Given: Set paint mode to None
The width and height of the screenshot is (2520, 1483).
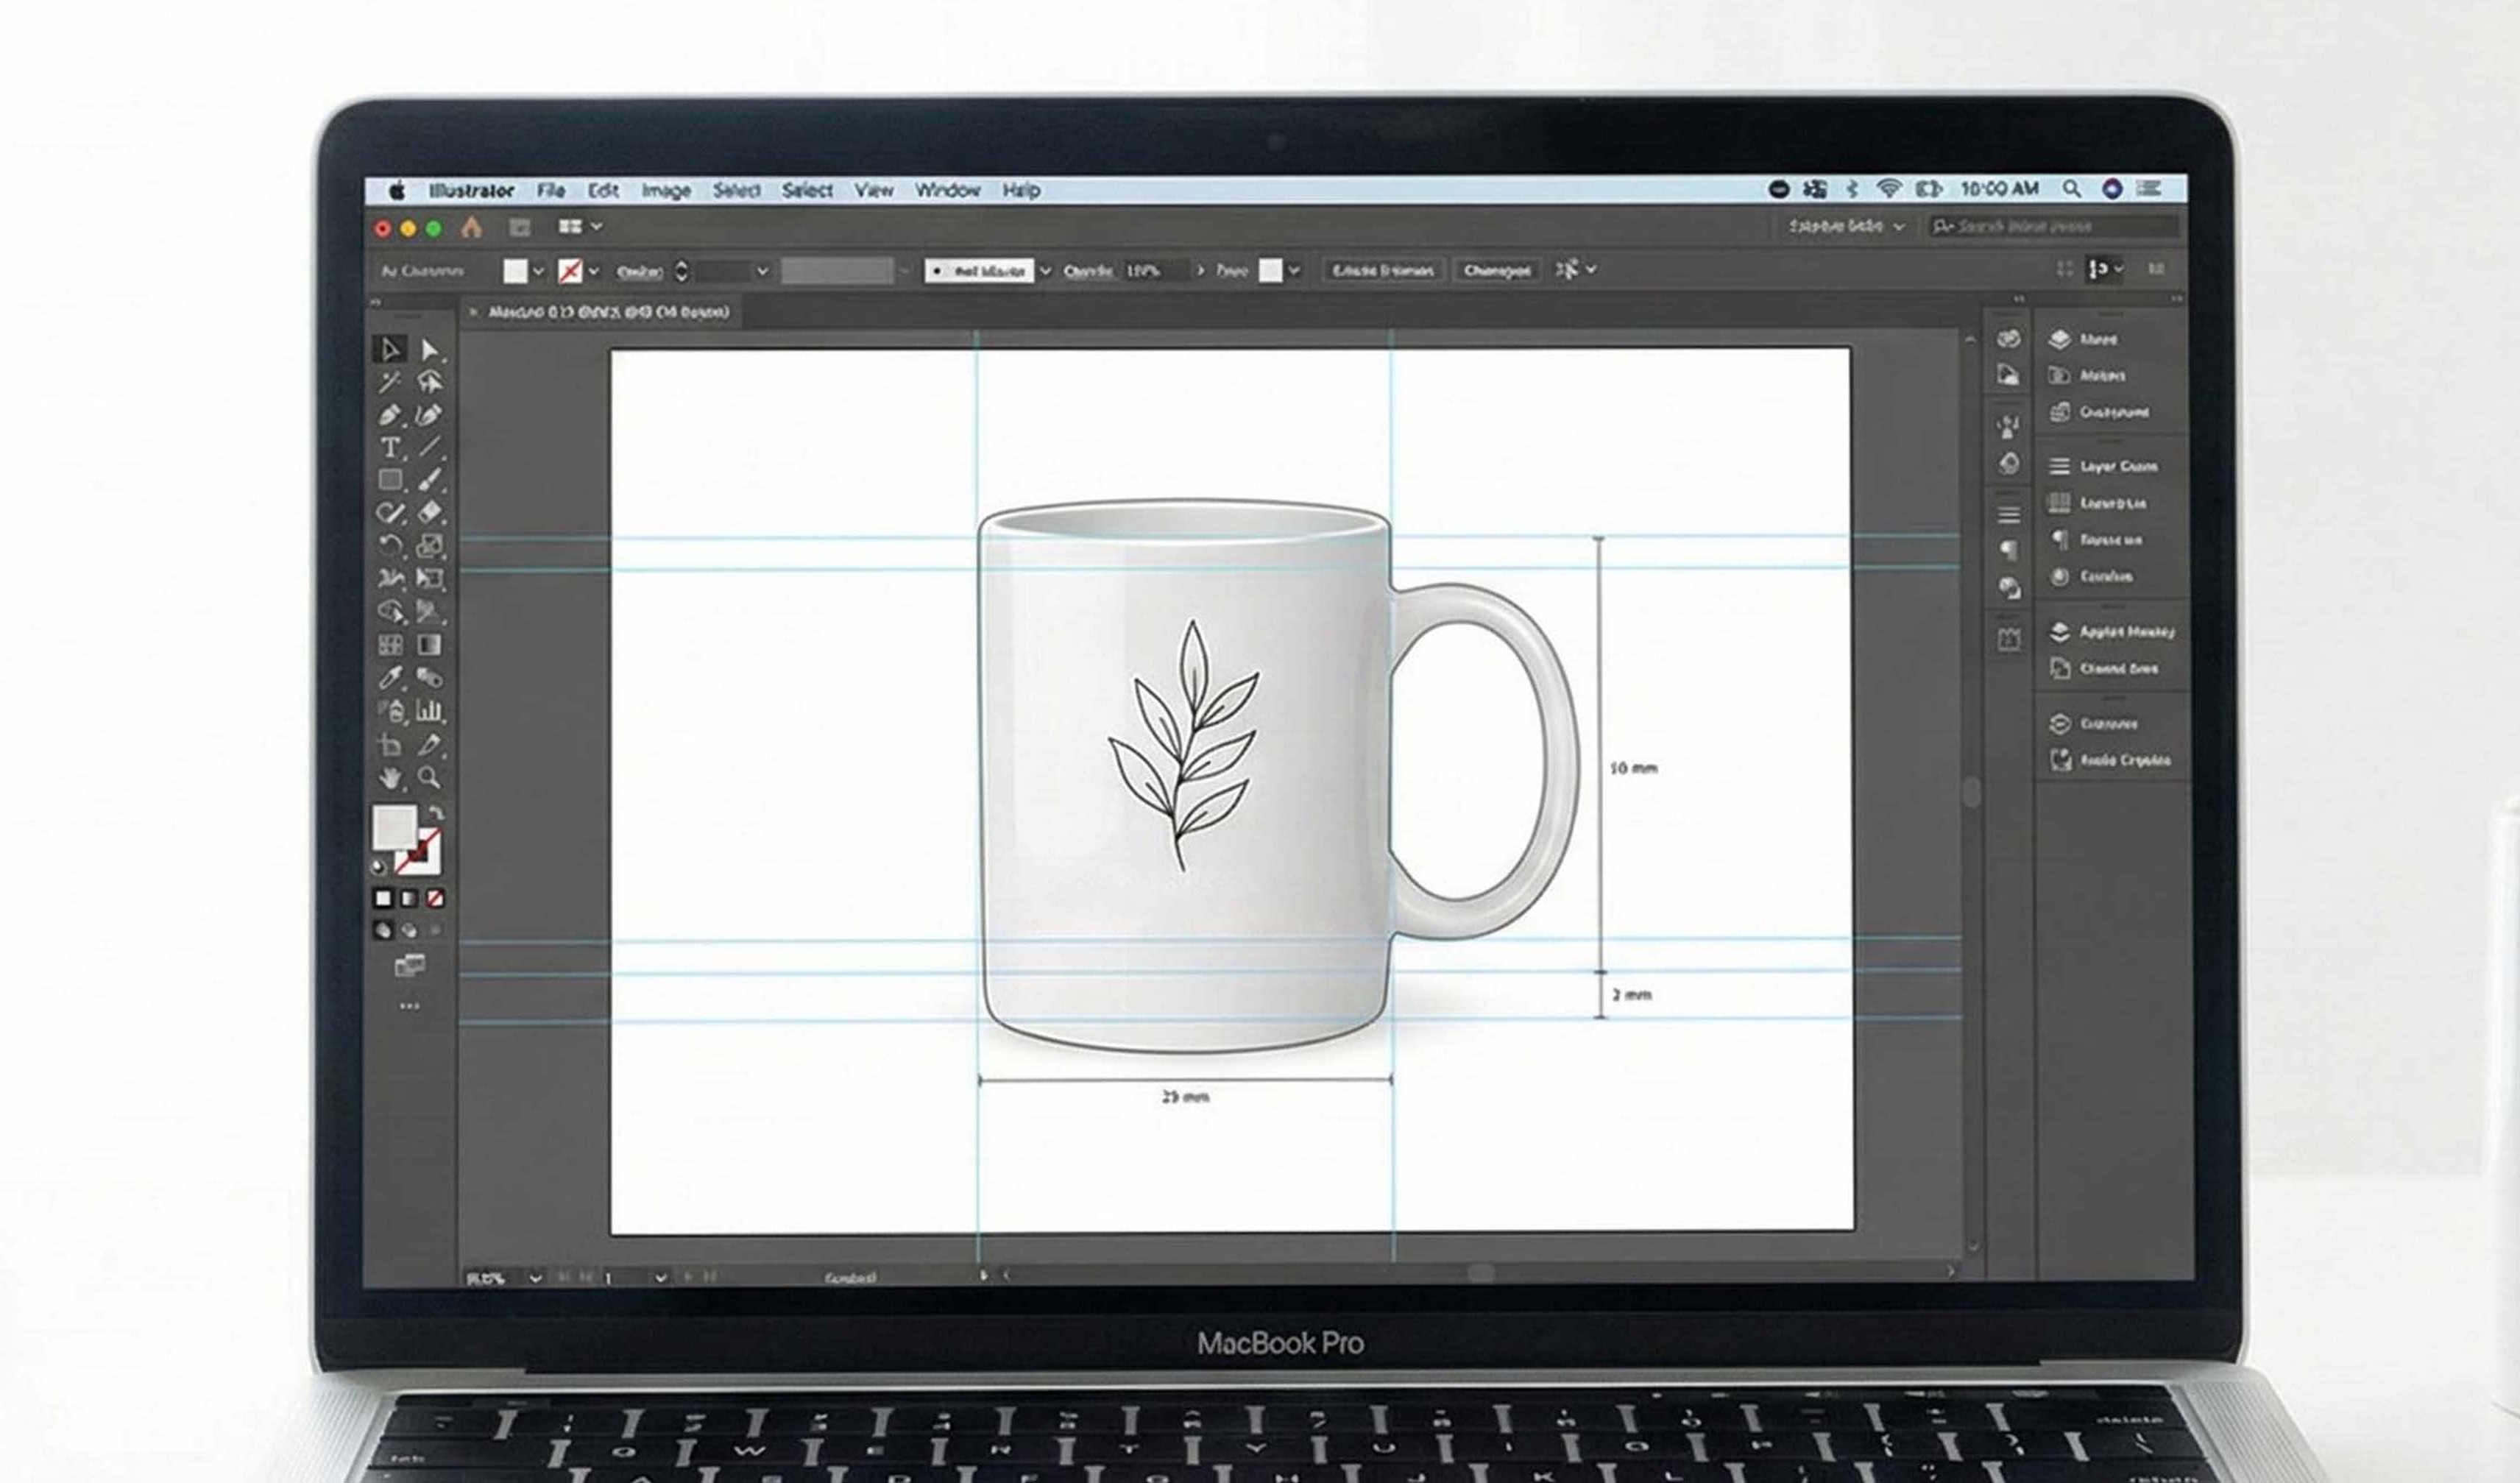Looking at the screenshot, I should click(435, 898).
